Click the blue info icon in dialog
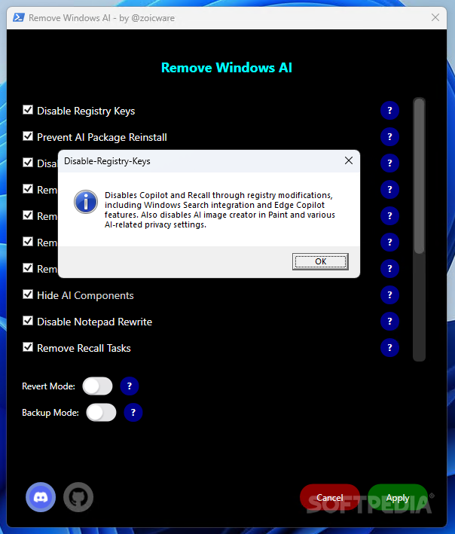The image size is (455, 534). pos(86,202)
